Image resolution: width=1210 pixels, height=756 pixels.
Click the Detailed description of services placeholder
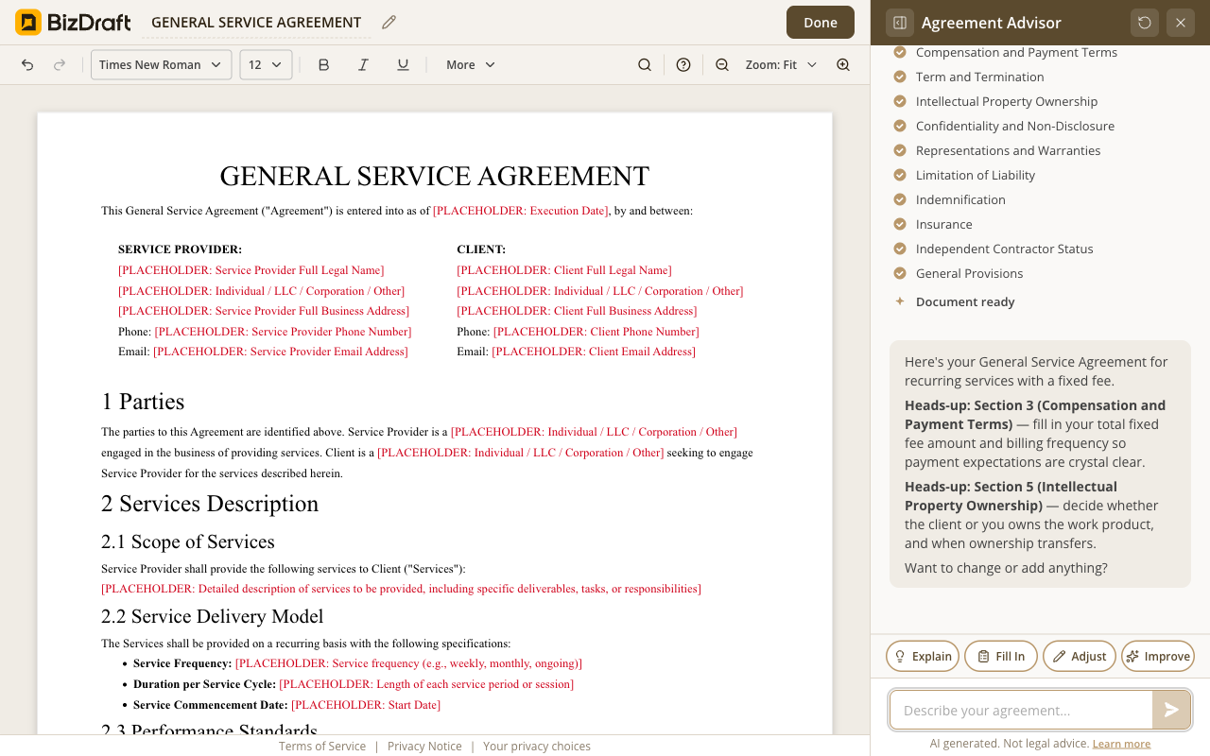point(402,589)
